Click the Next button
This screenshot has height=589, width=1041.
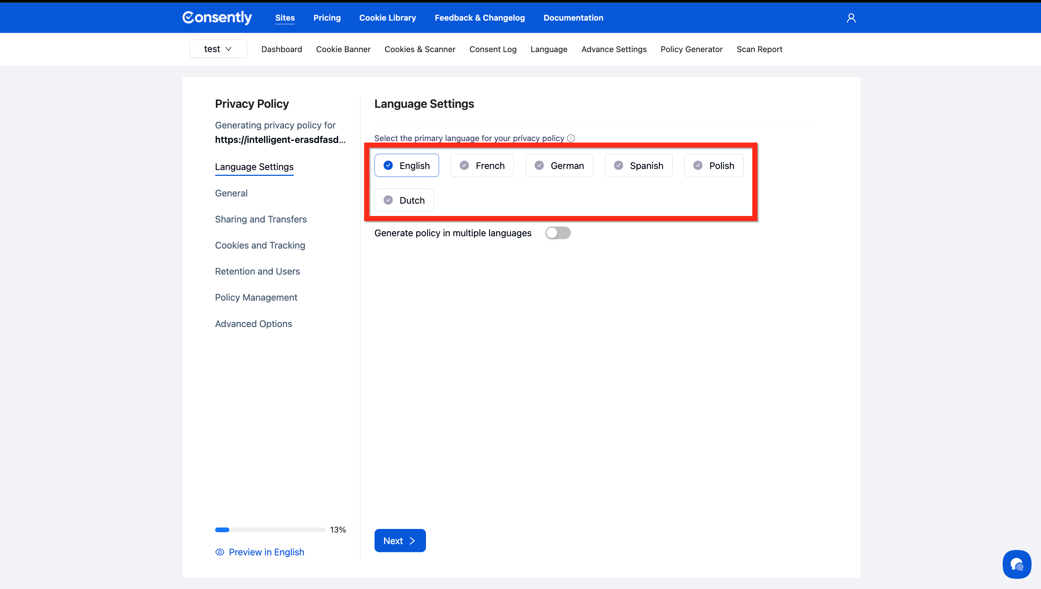[x=400, y=541]
